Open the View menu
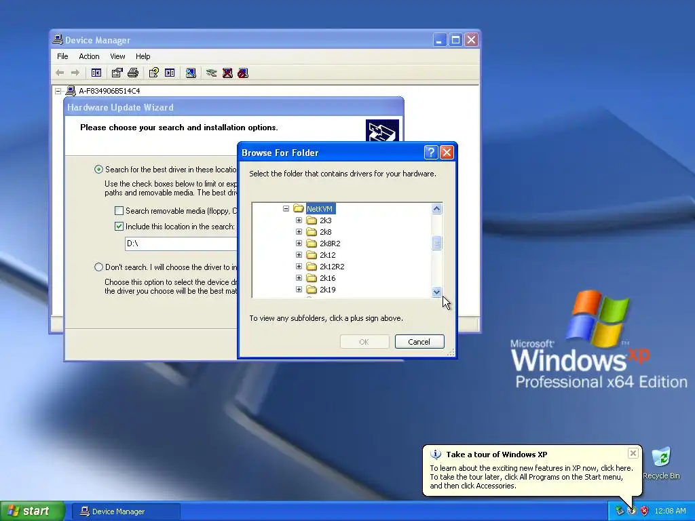The image size is (695, 521). click(117, 56)
